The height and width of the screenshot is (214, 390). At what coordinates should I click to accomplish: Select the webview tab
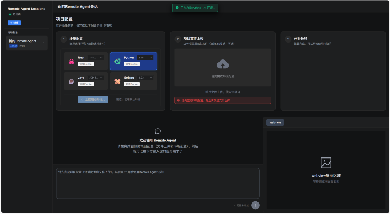275,122
